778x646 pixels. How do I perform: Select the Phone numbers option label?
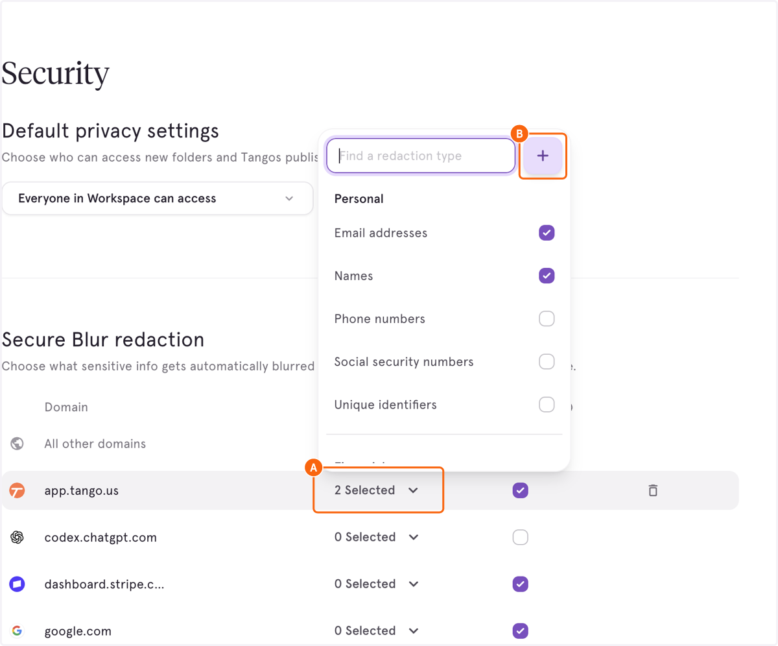coord(379,318)
